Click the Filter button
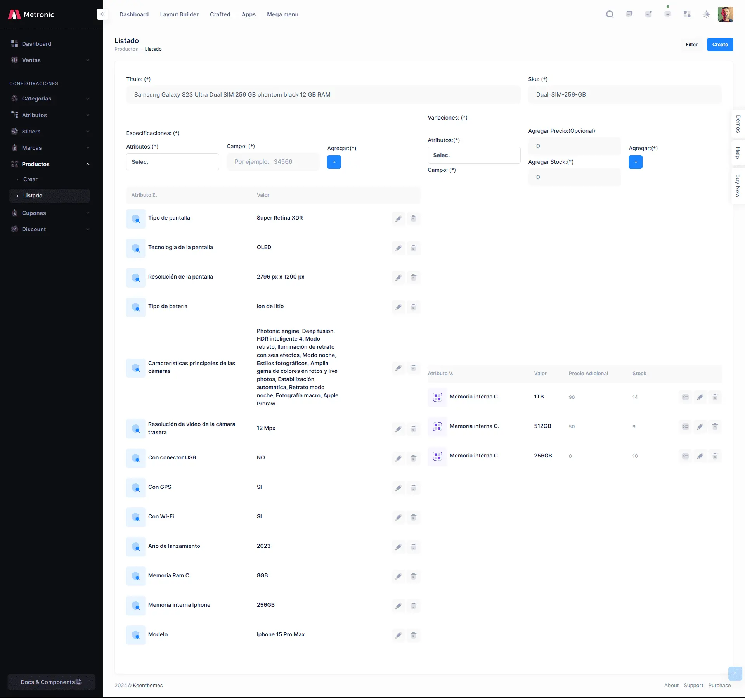 [x=691, y=45]
